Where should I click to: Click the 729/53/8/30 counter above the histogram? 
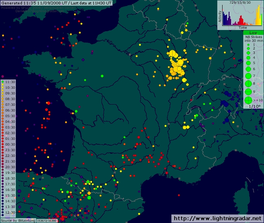point(240,2)
